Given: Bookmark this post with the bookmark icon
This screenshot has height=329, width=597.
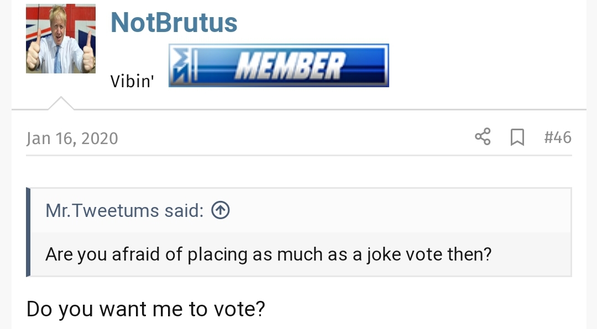Looking at the screenshot, I should [x=517, y=137].
